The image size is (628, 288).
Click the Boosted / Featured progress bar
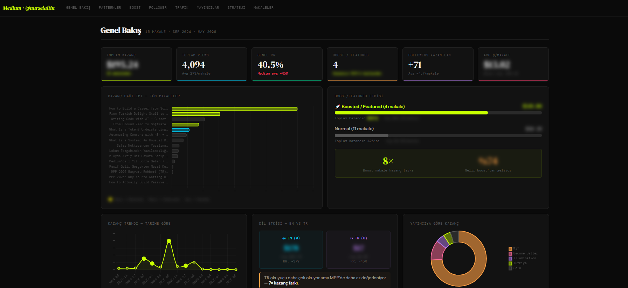tap(438, 113)
